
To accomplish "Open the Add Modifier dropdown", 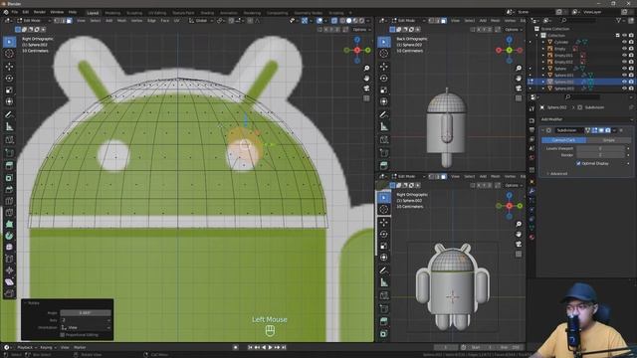I will [x=586, y=119].
